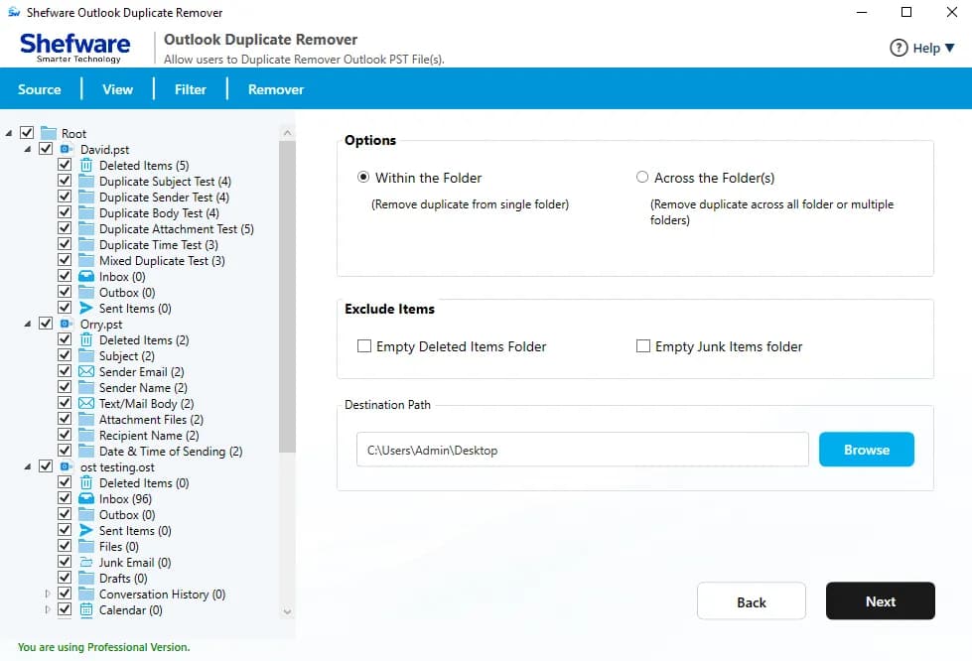Click the Next button
This screenshot has width=972, height=661.
[x=881, y=600]
